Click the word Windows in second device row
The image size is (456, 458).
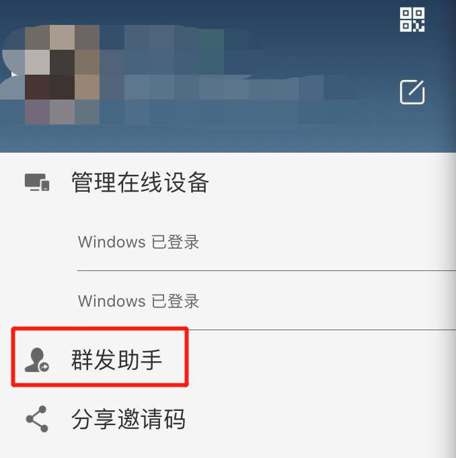pyautogui.click(x=112, y=301)
